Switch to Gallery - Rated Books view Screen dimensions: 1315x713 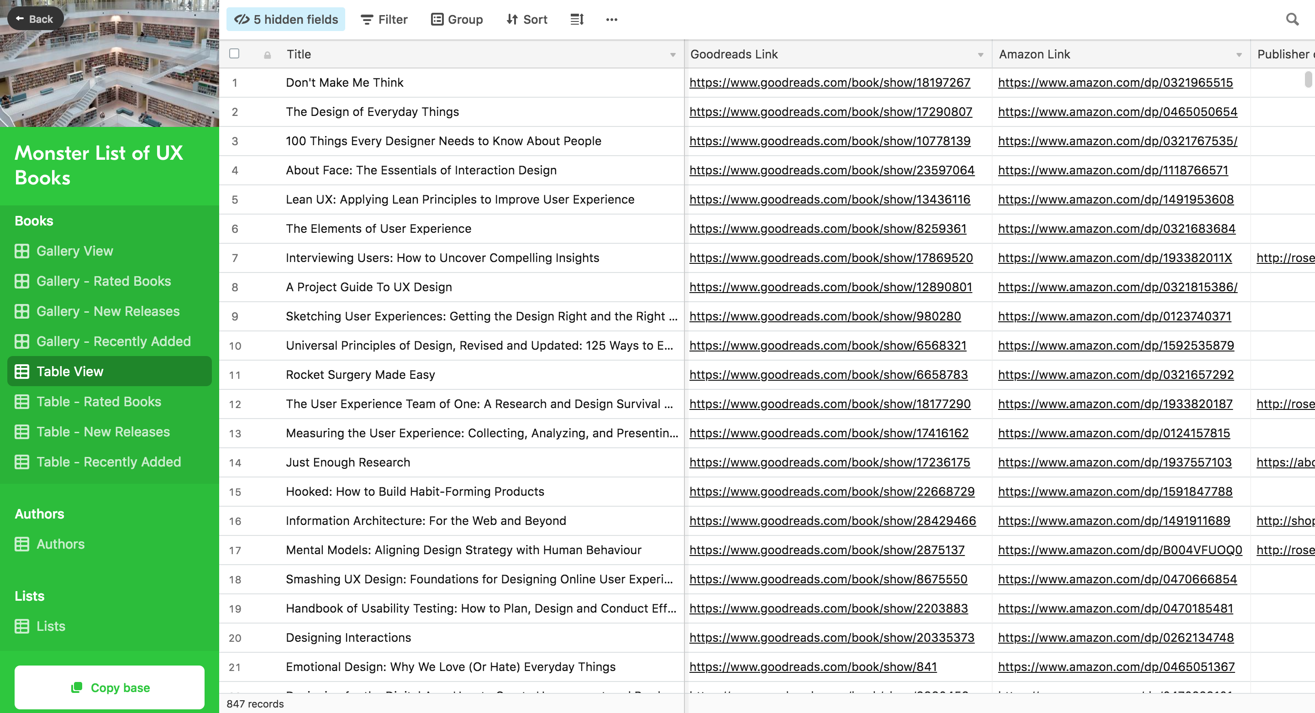[x=109, y=281]
